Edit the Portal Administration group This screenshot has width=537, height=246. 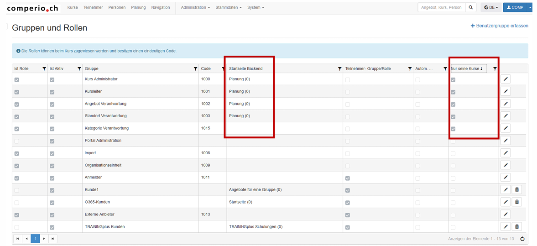pos(505,141)
